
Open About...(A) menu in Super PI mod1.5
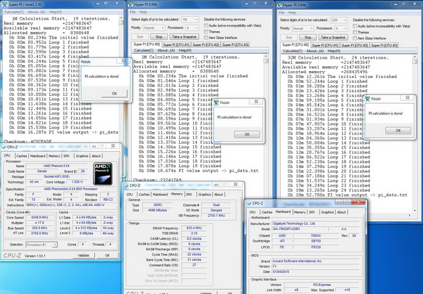click(36, 12)
